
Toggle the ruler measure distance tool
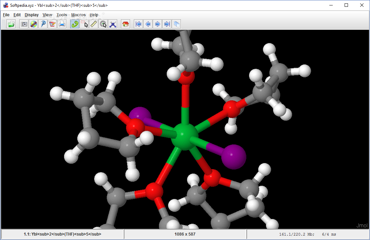coord(94,24)
